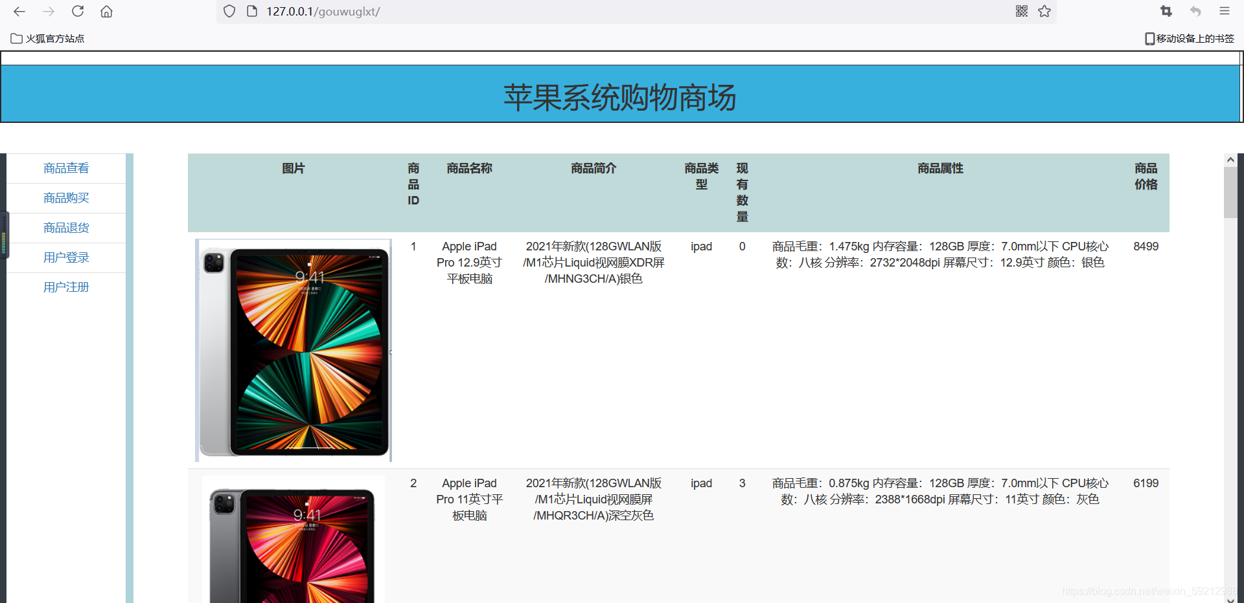Open 移动设备上的书签 mobile bookmarks
Screen dimensions: 1244x603
(x=1190, y=39)
